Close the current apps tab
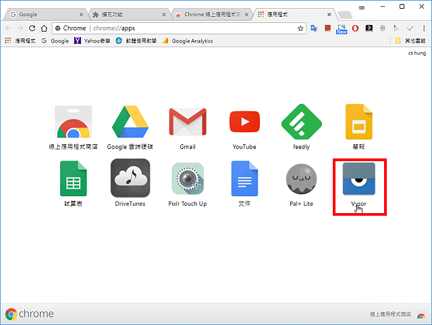Viewport: 432px width, 325px height. pyautogui.click(x=329, y=14)
